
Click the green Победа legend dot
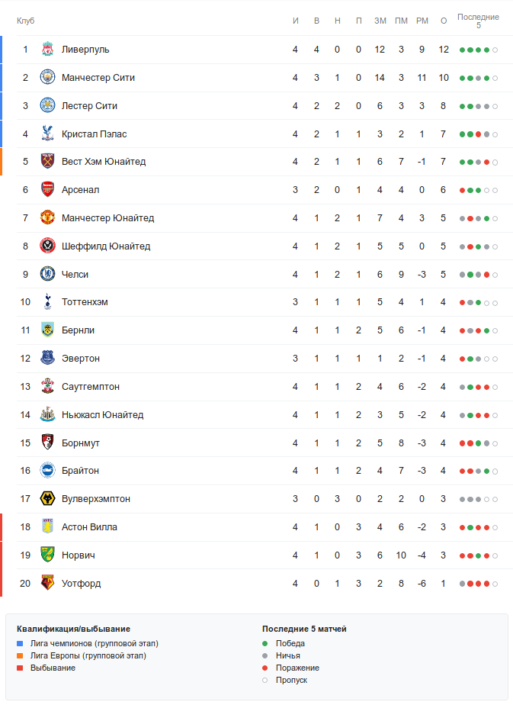265,643
